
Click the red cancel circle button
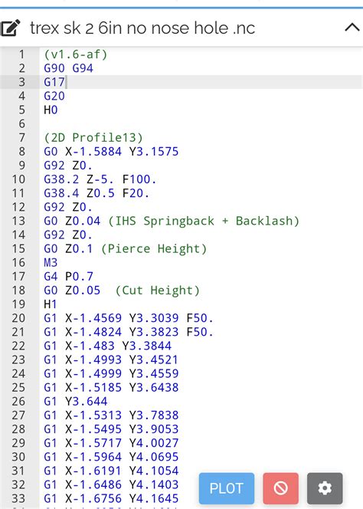(280, 488)
